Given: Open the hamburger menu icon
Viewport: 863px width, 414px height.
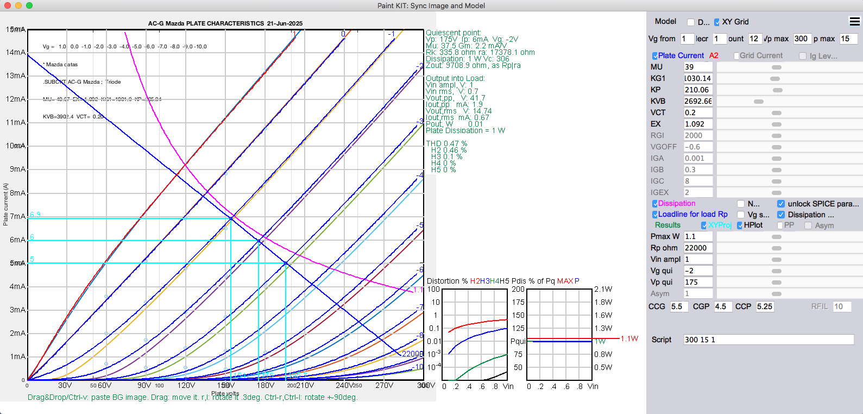Looking at the screenshot, I should pyautogui.click(x=855, y=21).
